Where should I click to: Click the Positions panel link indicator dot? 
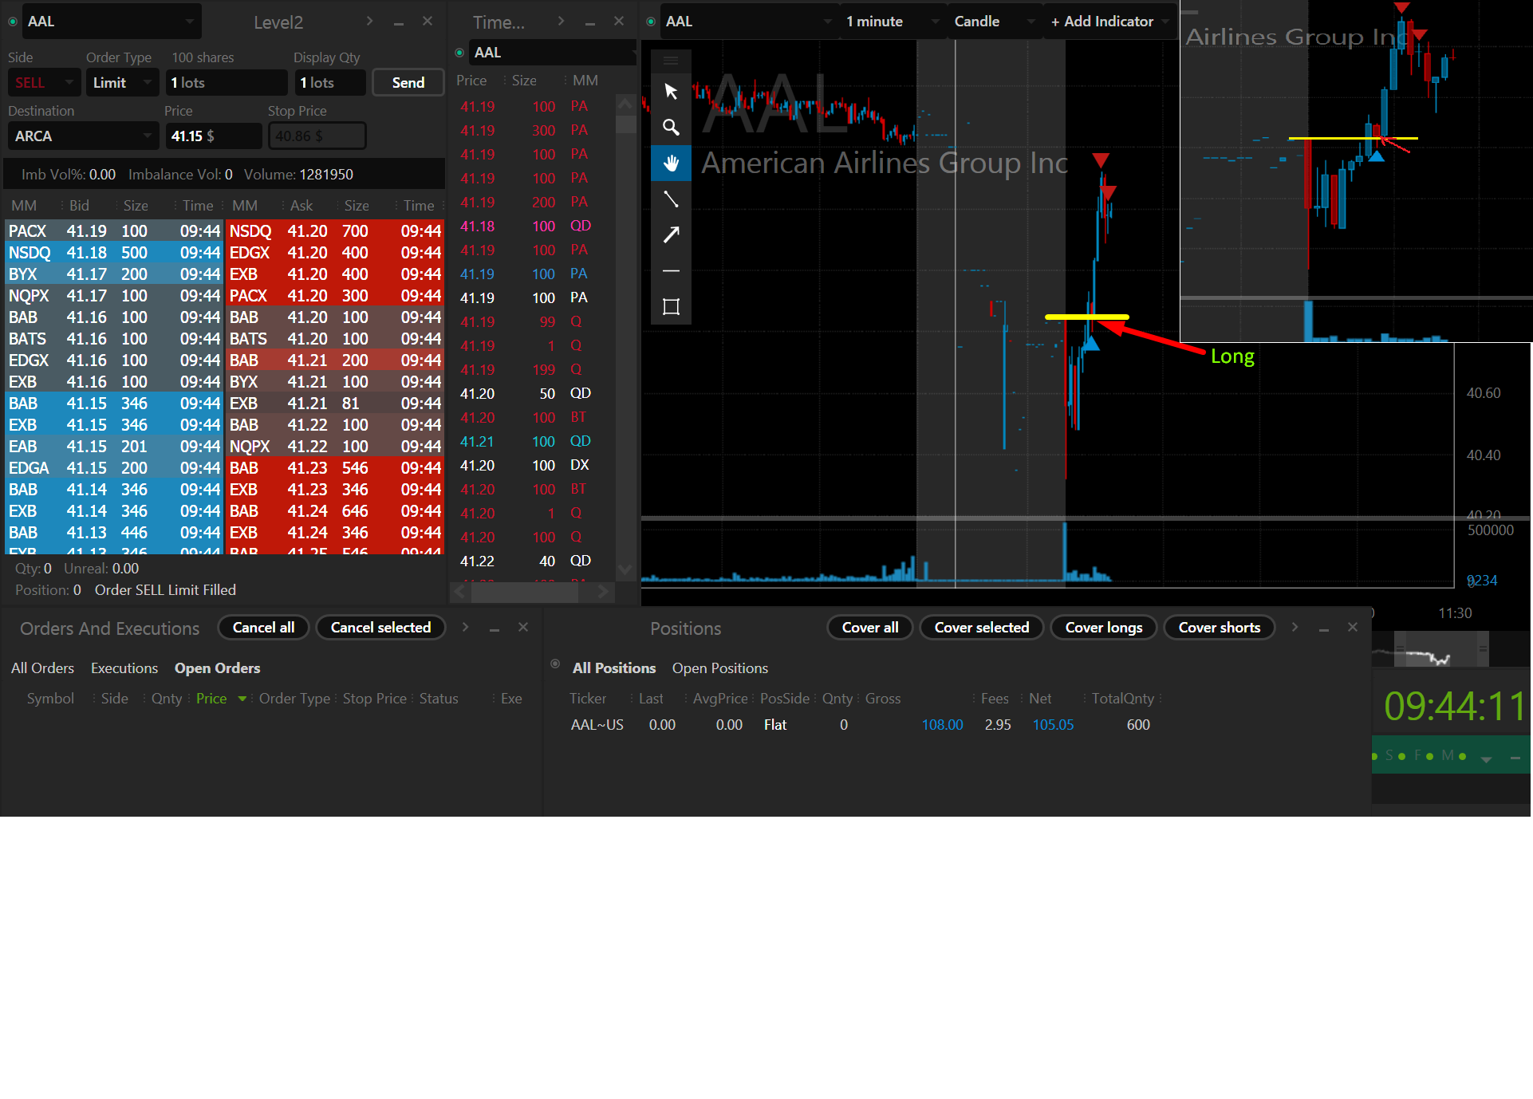[x=555, y=664]
